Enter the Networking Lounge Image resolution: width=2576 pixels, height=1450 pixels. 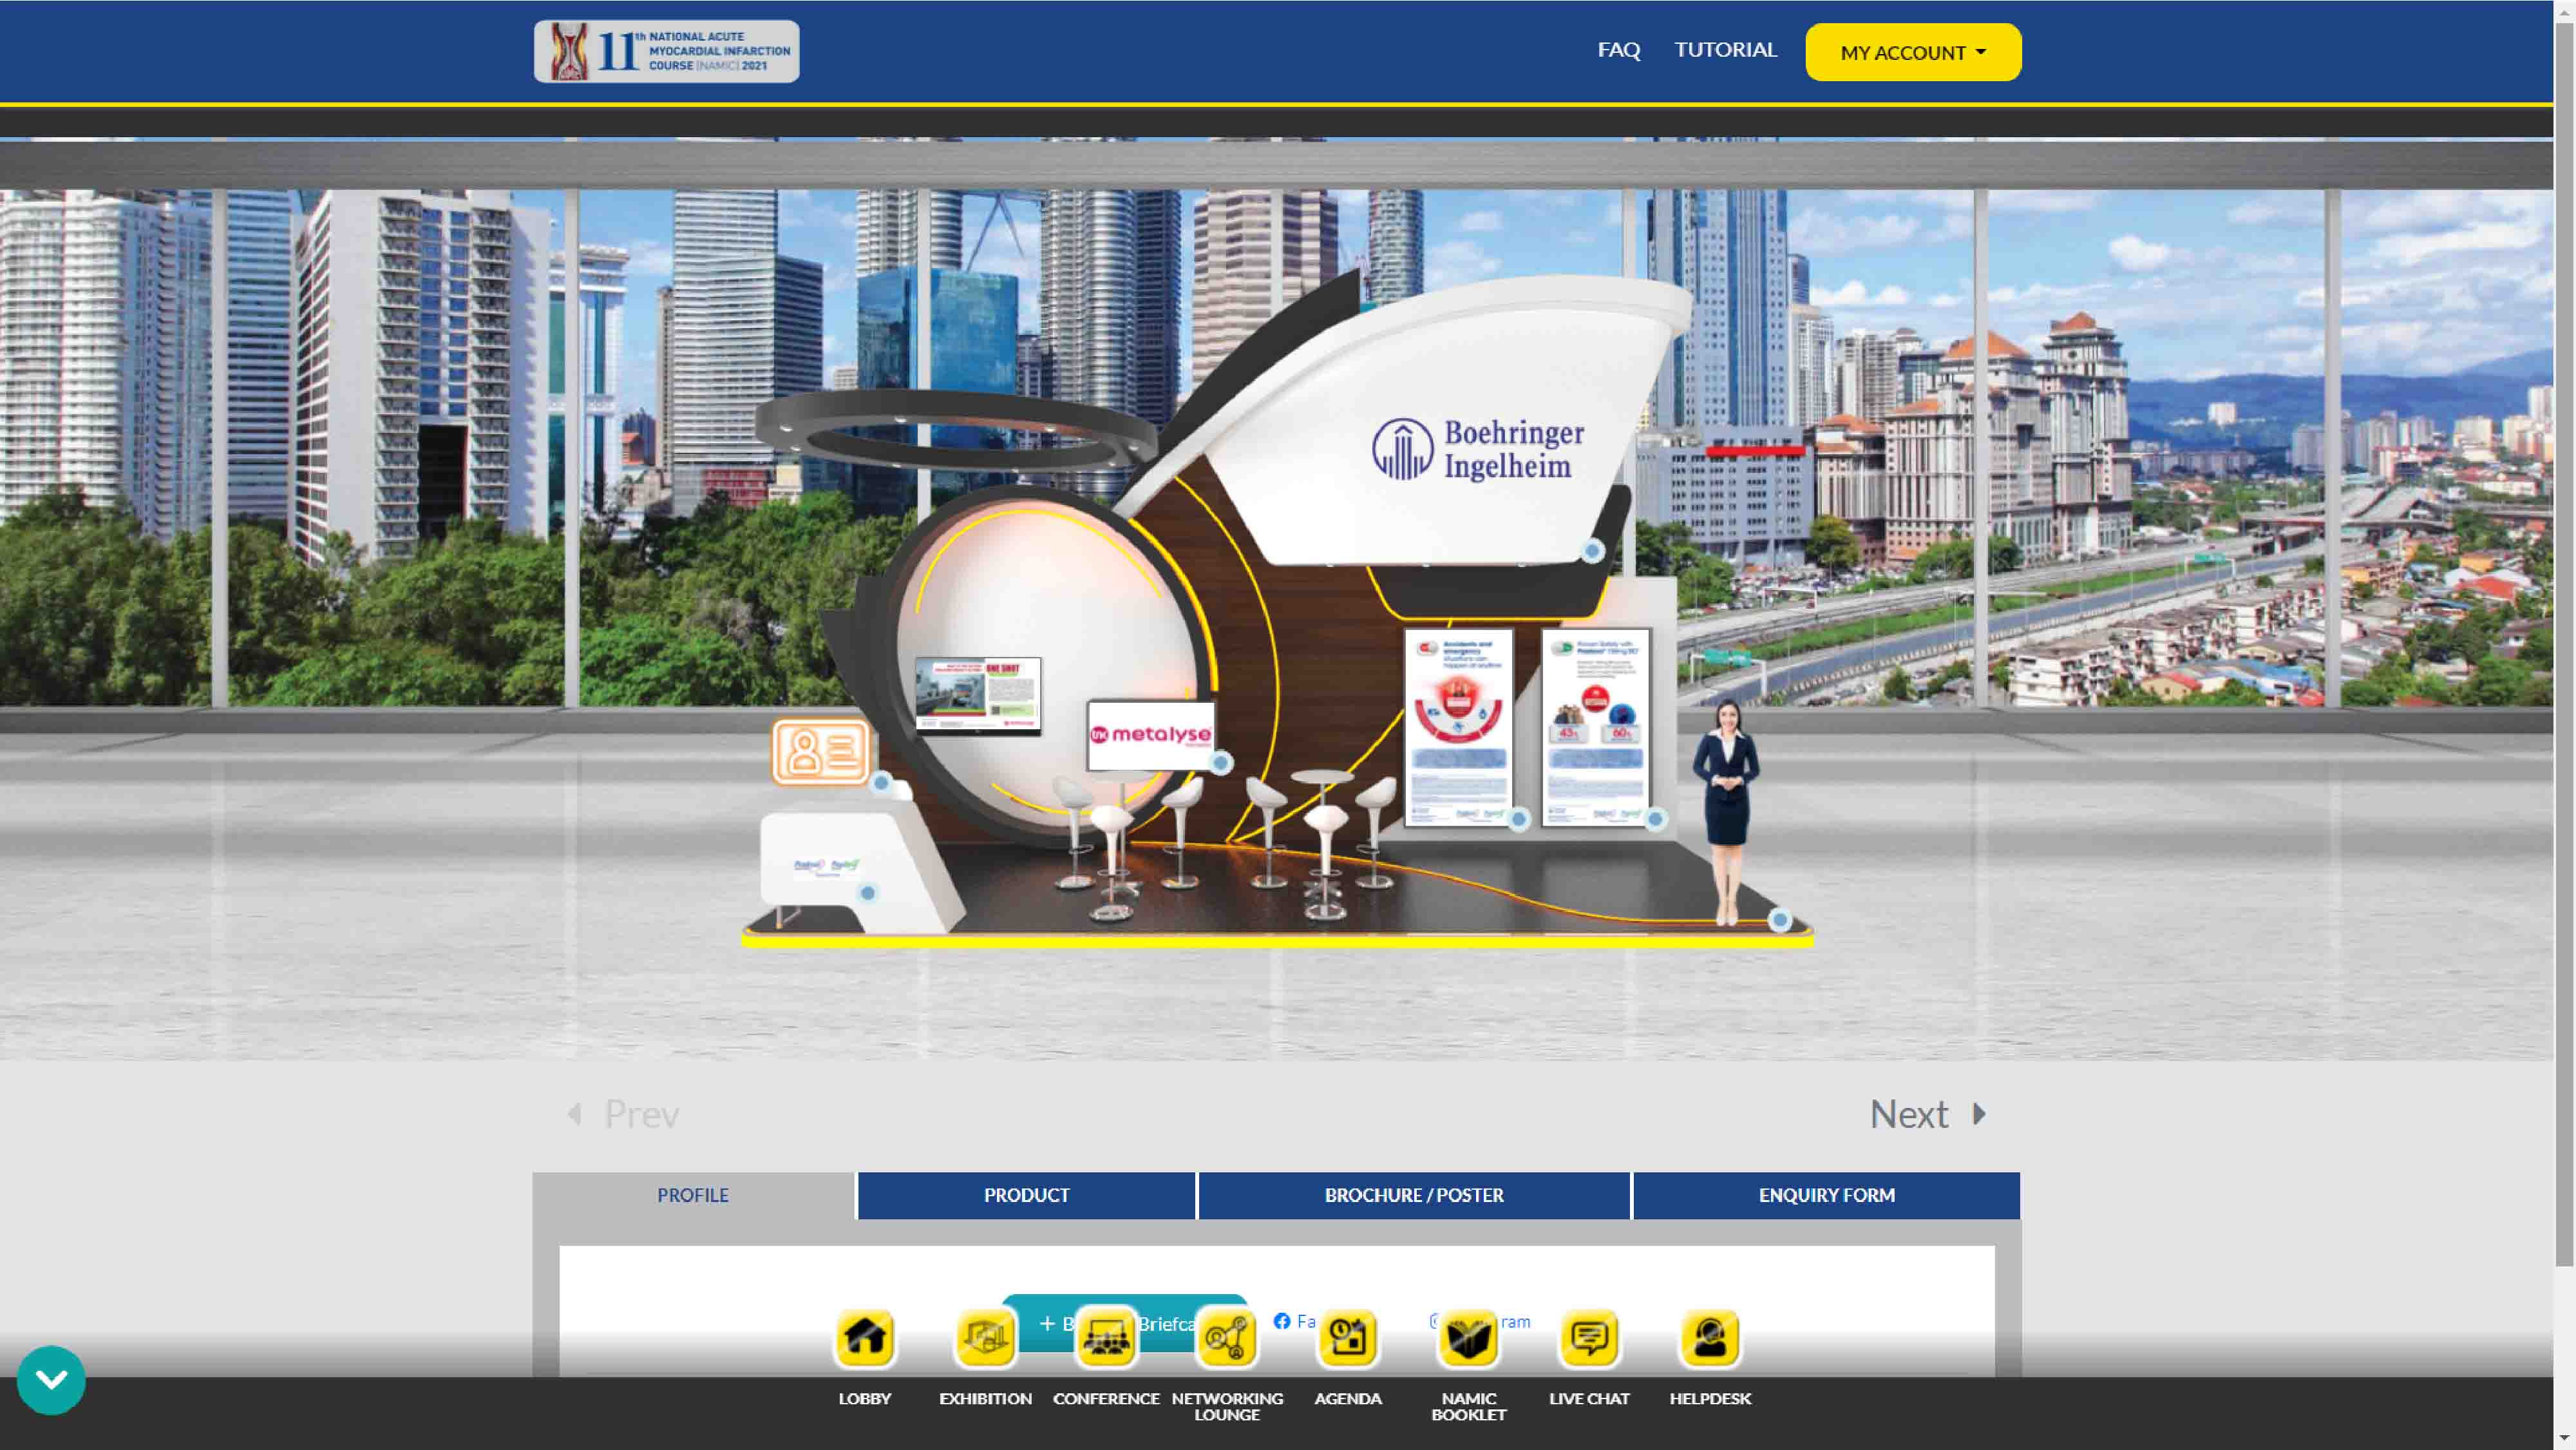point(1226,1337)
